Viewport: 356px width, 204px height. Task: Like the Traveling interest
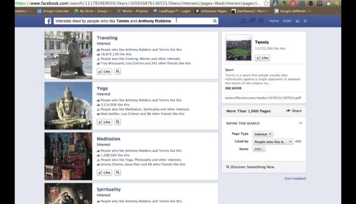click(104, 72)
